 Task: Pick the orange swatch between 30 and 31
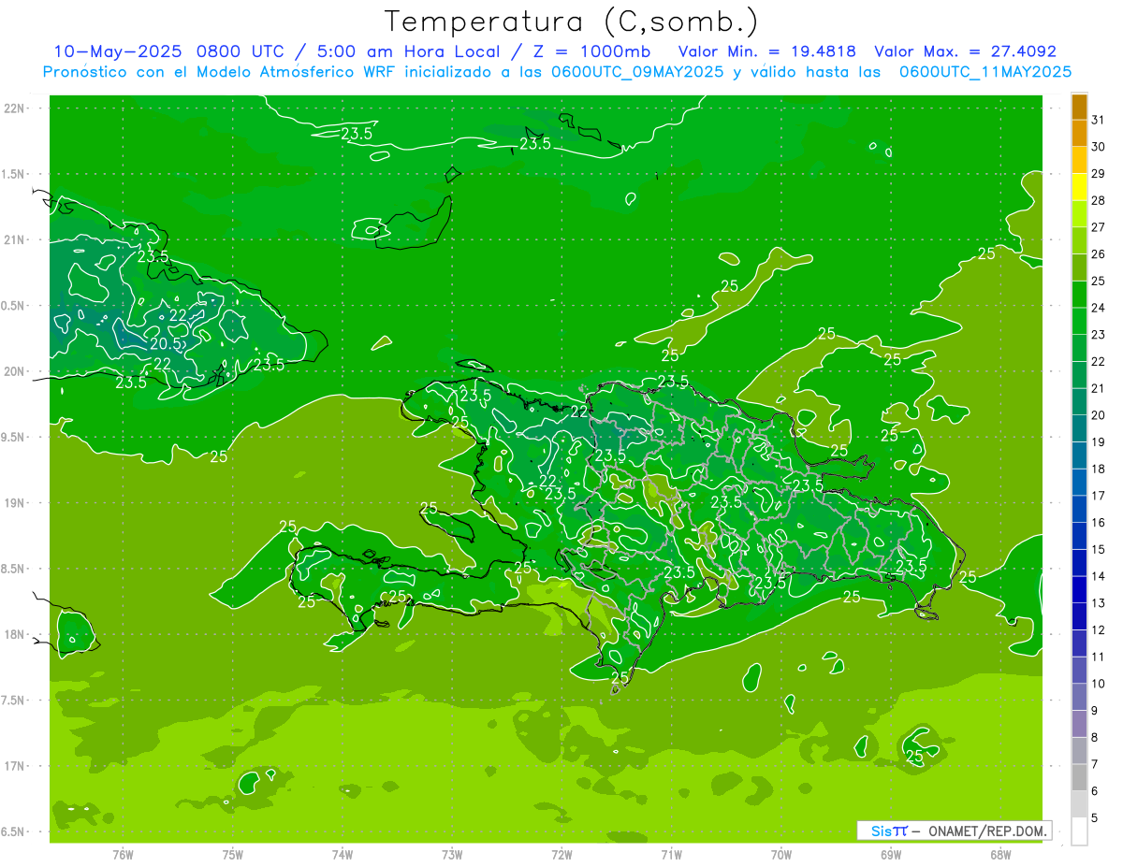pos(1080,134)
